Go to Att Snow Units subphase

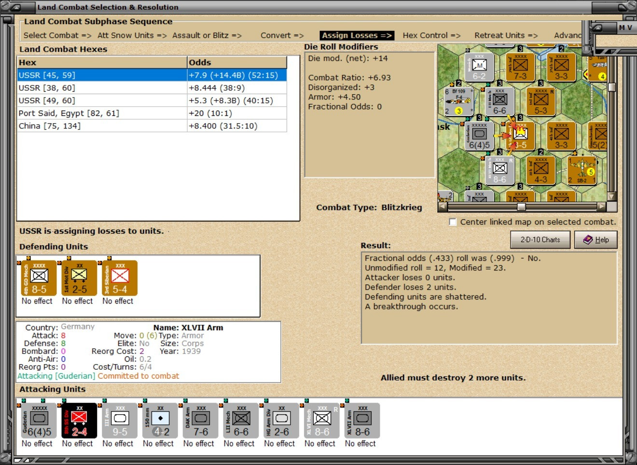tap(132, 35)
